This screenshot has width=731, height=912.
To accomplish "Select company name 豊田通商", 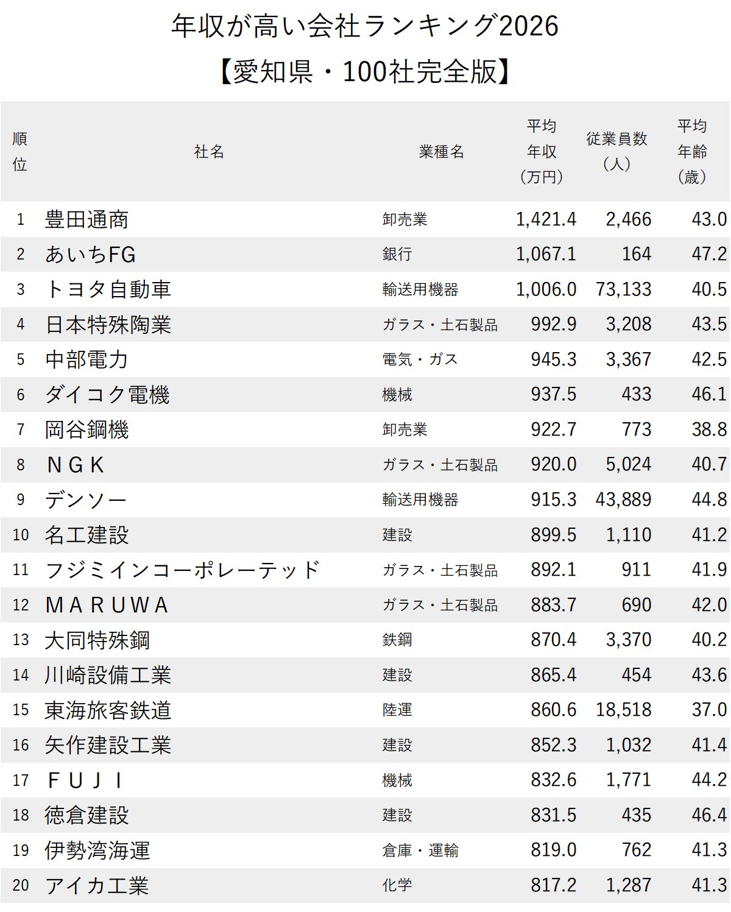I will pyautogui.click(x=87, y=219).
